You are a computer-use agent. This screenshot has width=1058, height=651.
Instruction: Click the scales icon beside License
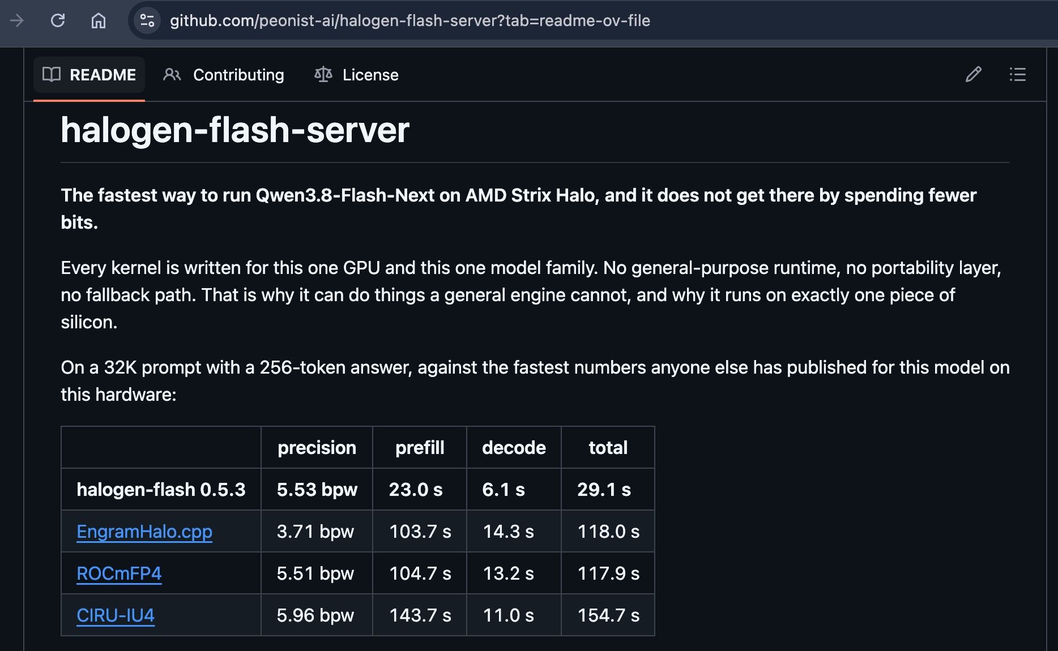pyautogui.click(x=323, y=74)
